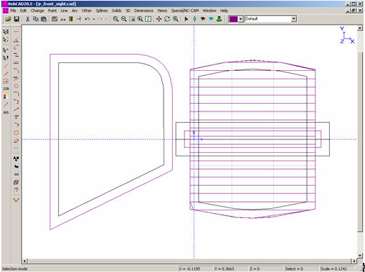Screen dimensions: 365x272
Task: Click the red diagonal line tool
Action: 6,66
